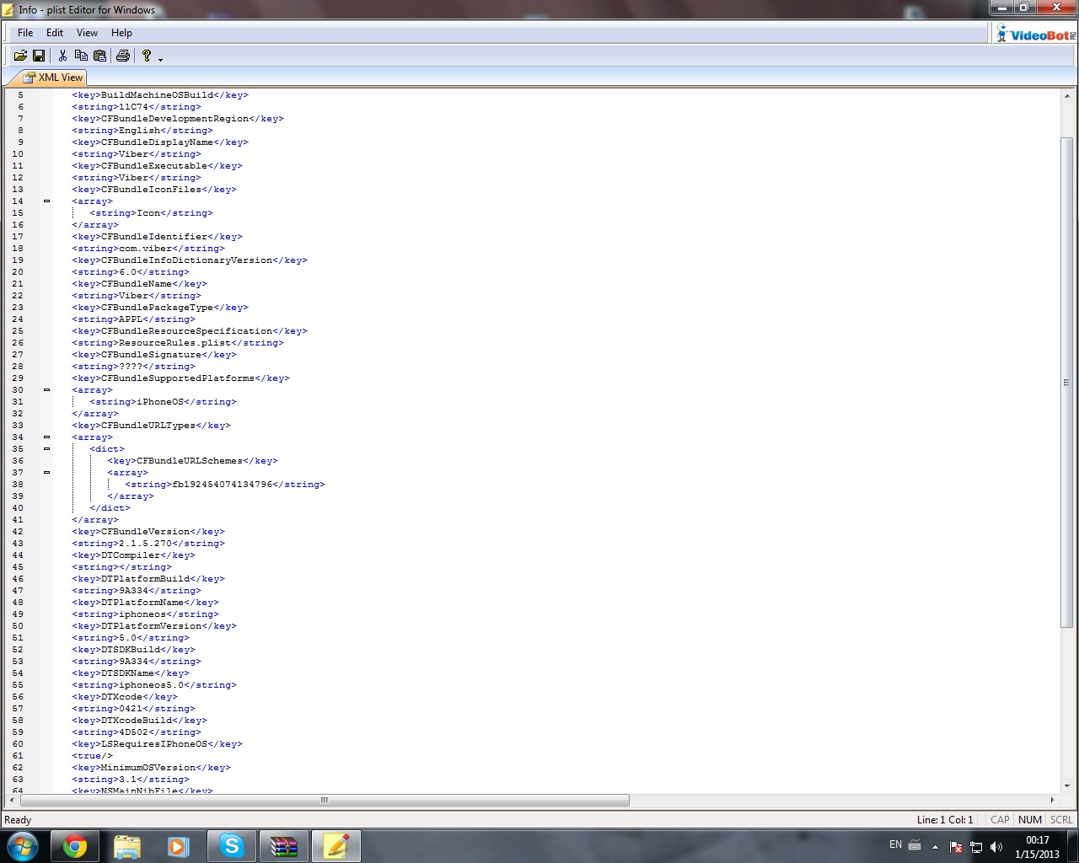
Task: Collapse the array block at line 34
Action: point(46,437)
